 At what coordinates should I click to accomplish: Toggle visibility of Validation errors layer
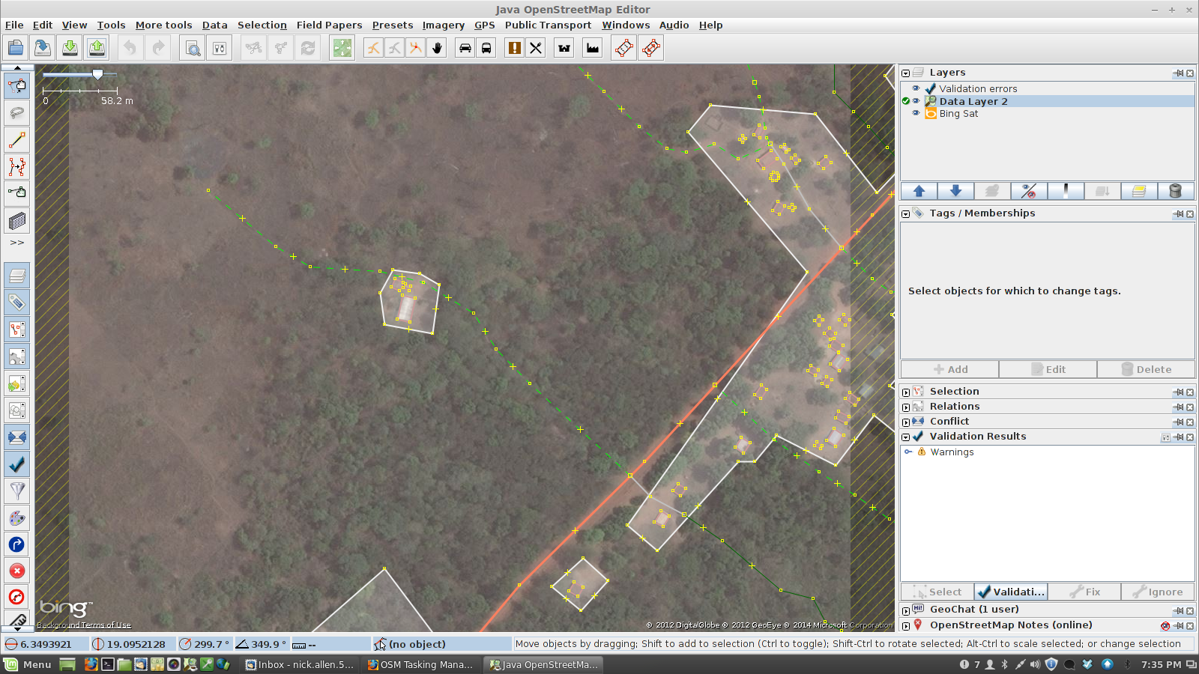(916, 88)
